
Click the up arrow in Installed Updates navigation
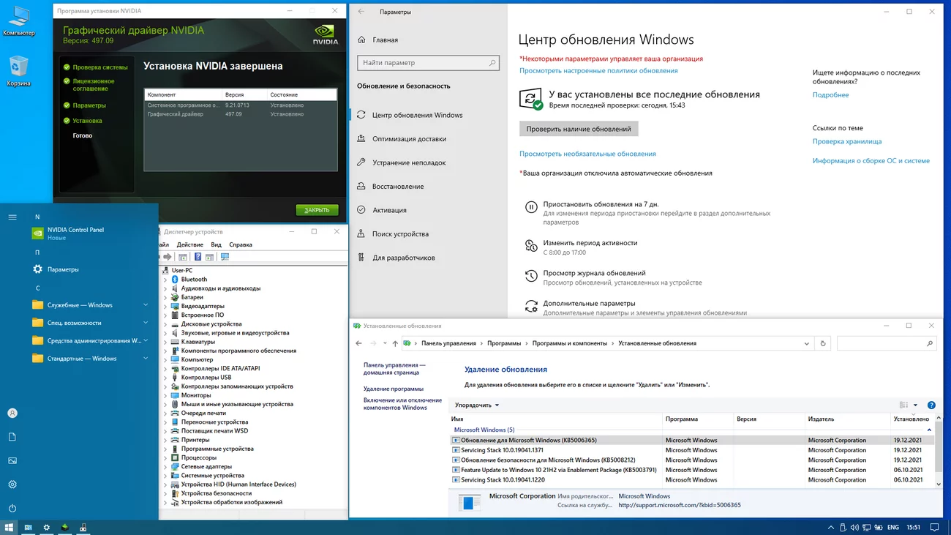pyautogui.click(x=395, y=343)
